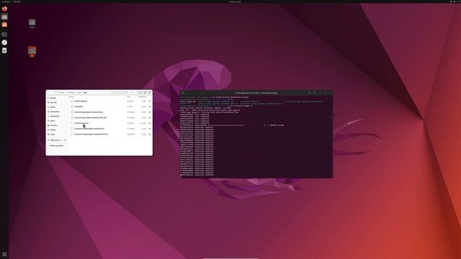
Task: Open new tab button in Terminal
Action: coord(182,93)
